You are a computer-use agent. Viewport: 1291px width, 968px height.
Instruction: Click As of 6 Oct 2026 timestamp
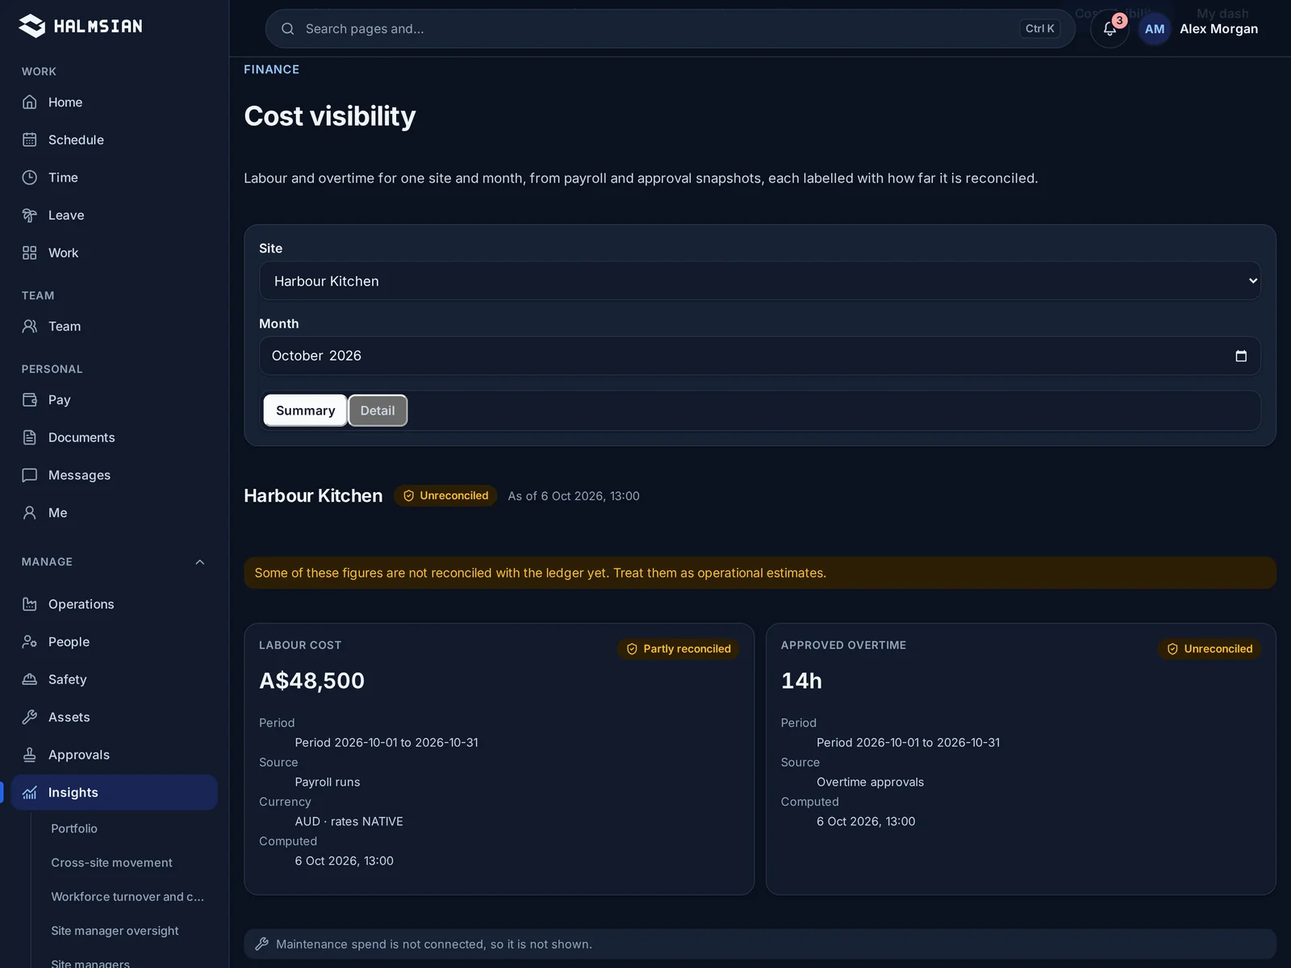pyautogui.click(x=574, y=496)
